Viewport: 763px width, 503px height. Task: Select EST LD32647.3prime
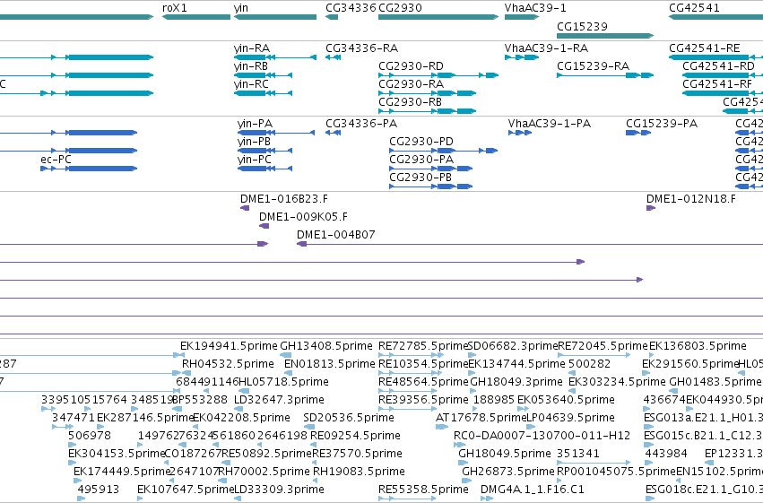coord(238,410)
